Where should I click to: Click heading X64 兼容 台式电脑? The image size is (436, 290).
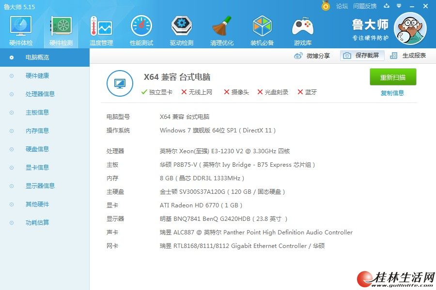pyautogui.click(x=177, y=77)
